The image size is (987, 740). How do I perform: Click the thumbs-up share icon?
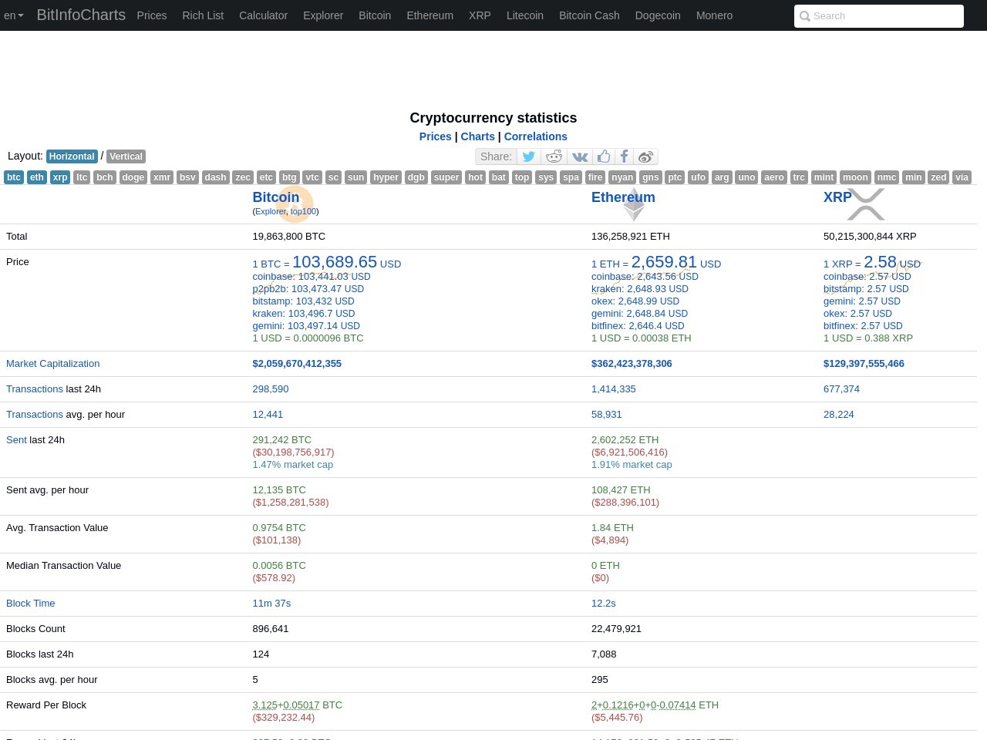point(604,156)
